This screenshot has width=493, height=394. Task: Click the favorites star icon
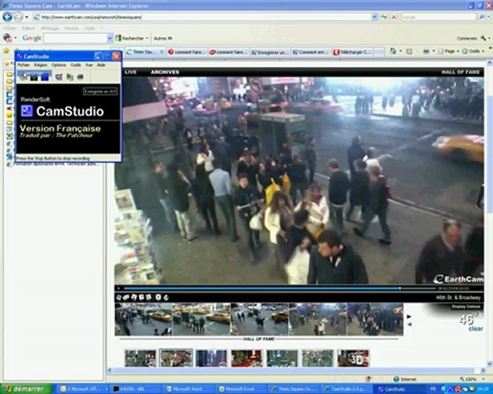[6, 50]
